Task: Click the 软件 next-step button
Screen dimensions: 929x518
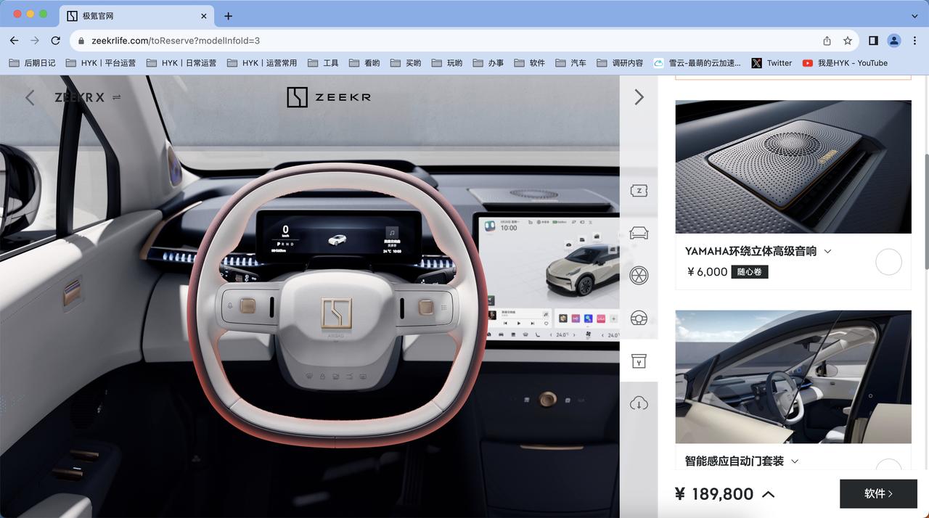Action: (x=878, y=493)
